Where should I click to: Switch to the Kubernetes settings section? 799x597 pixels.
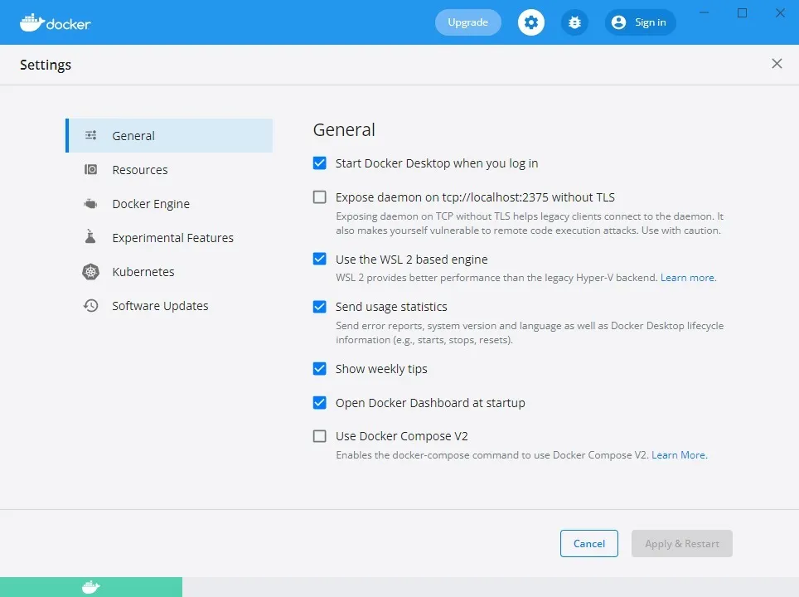click(x=143, y=272)
